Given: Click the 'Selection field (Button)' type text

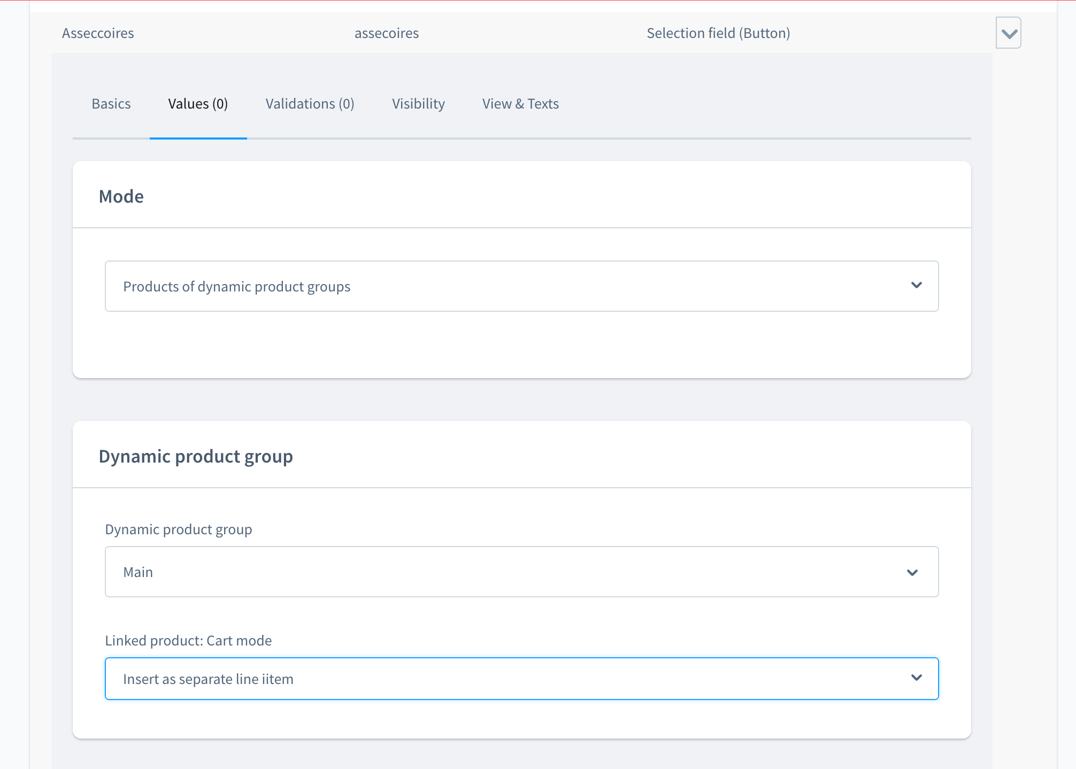Looking at the screenshot, I should pyautogui.click(x=718, y=33).
